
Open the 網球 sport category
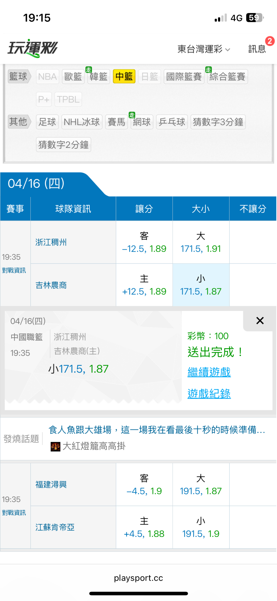[142, 122]
